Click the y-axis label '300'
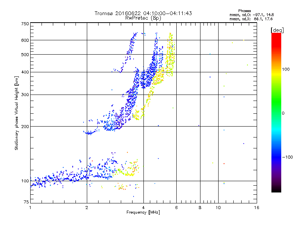302x226 pixels. 25,95
